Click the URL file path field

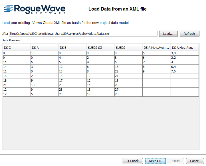click(83, 34)
